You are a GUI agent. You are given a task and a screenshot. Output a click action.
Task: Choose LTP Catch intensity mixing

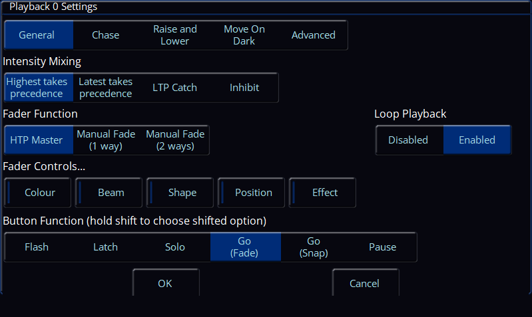tap(174, 88)
